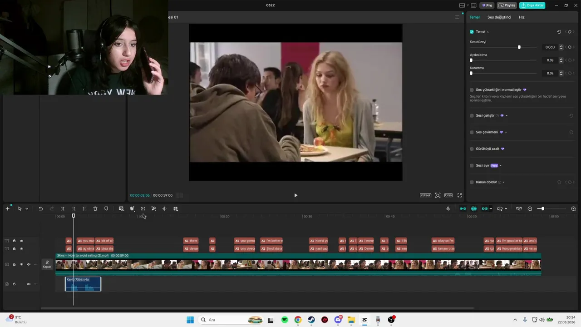The height and width of the screenshot is (327, 581).
Task: Open the layout dropdown arrow in title bar
Action: (x=468, y=5)
